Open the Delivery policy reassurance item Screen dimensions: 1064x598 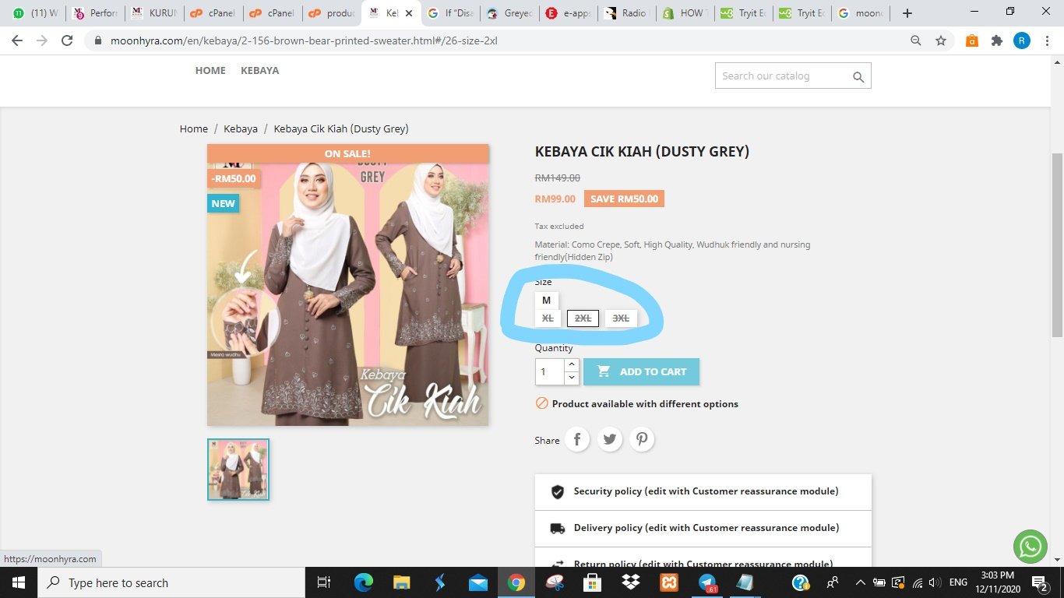click(x=703, y=528)
